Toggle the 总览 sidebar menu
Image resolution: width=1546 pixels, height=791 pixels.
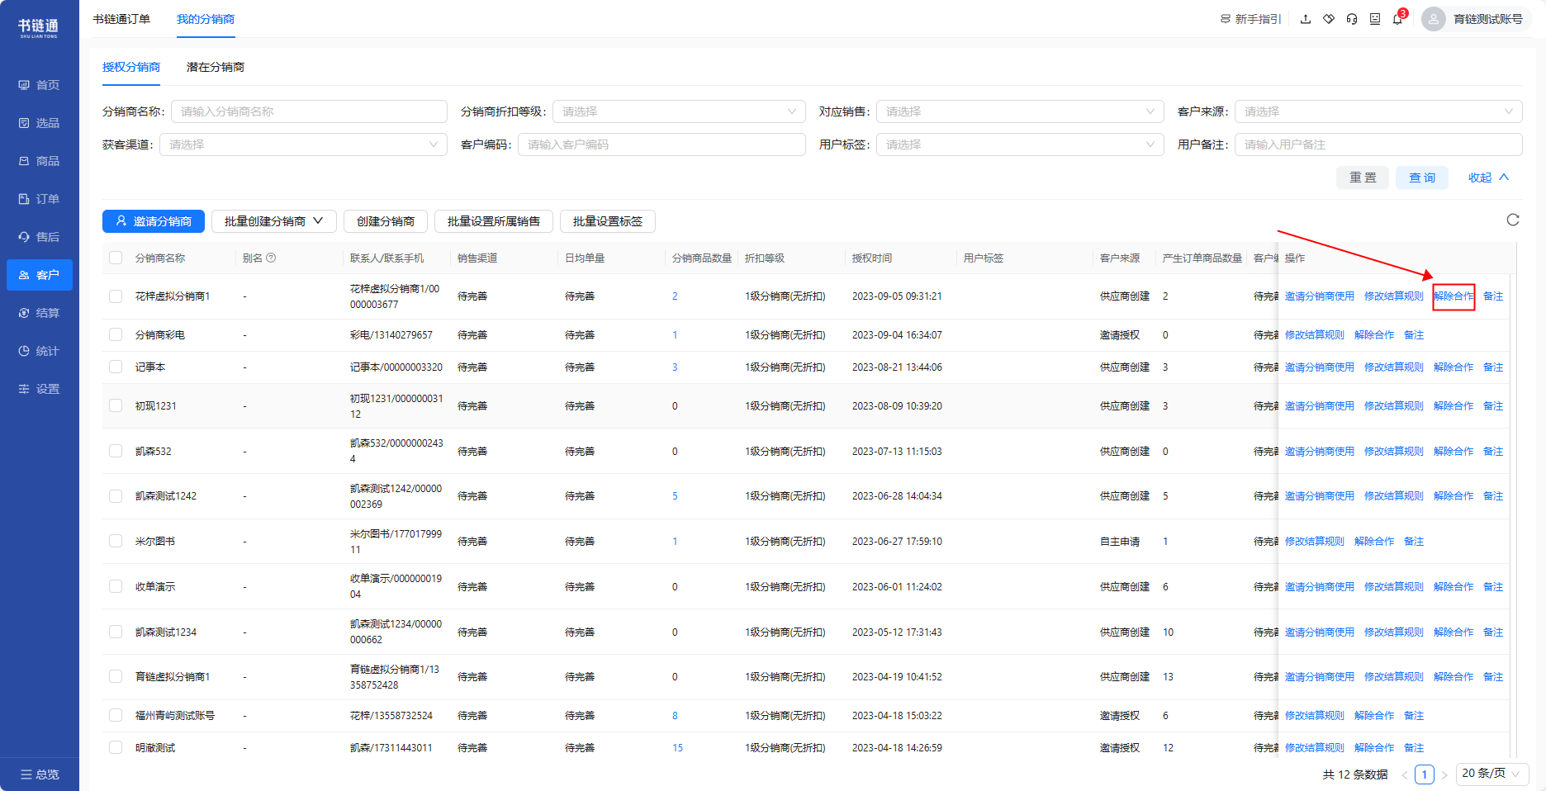[40, 774]
